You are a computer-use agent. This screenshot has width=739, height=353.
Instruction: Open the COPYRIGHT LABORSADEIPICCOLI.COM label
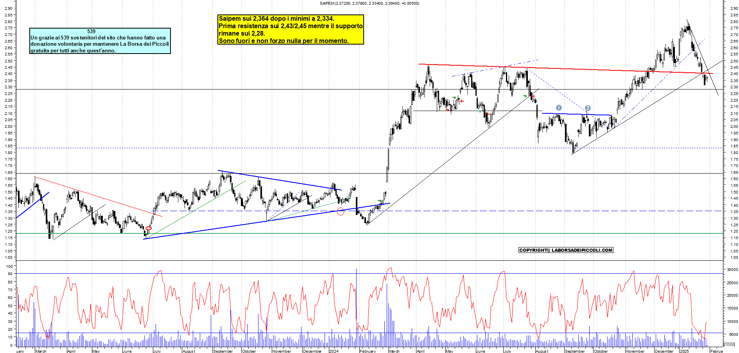tap(566, 250)
